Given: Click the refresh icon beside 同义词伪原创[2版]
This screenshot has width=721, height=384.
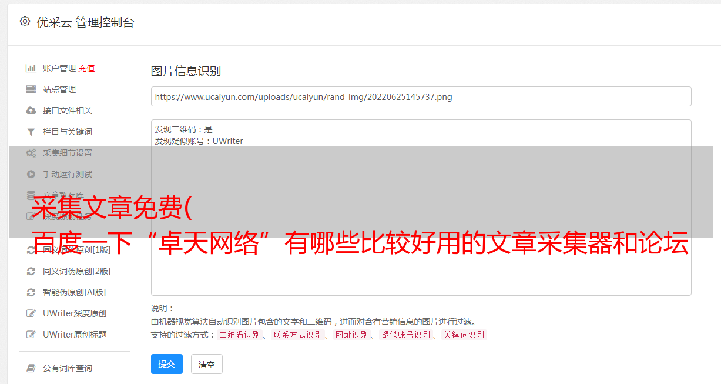Looking at the screenshot, I should (31, 271).
